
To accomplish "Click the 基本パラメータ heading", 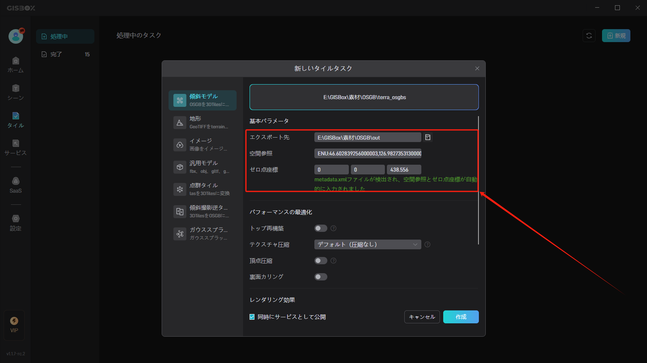I will click(x=269, y=121).
